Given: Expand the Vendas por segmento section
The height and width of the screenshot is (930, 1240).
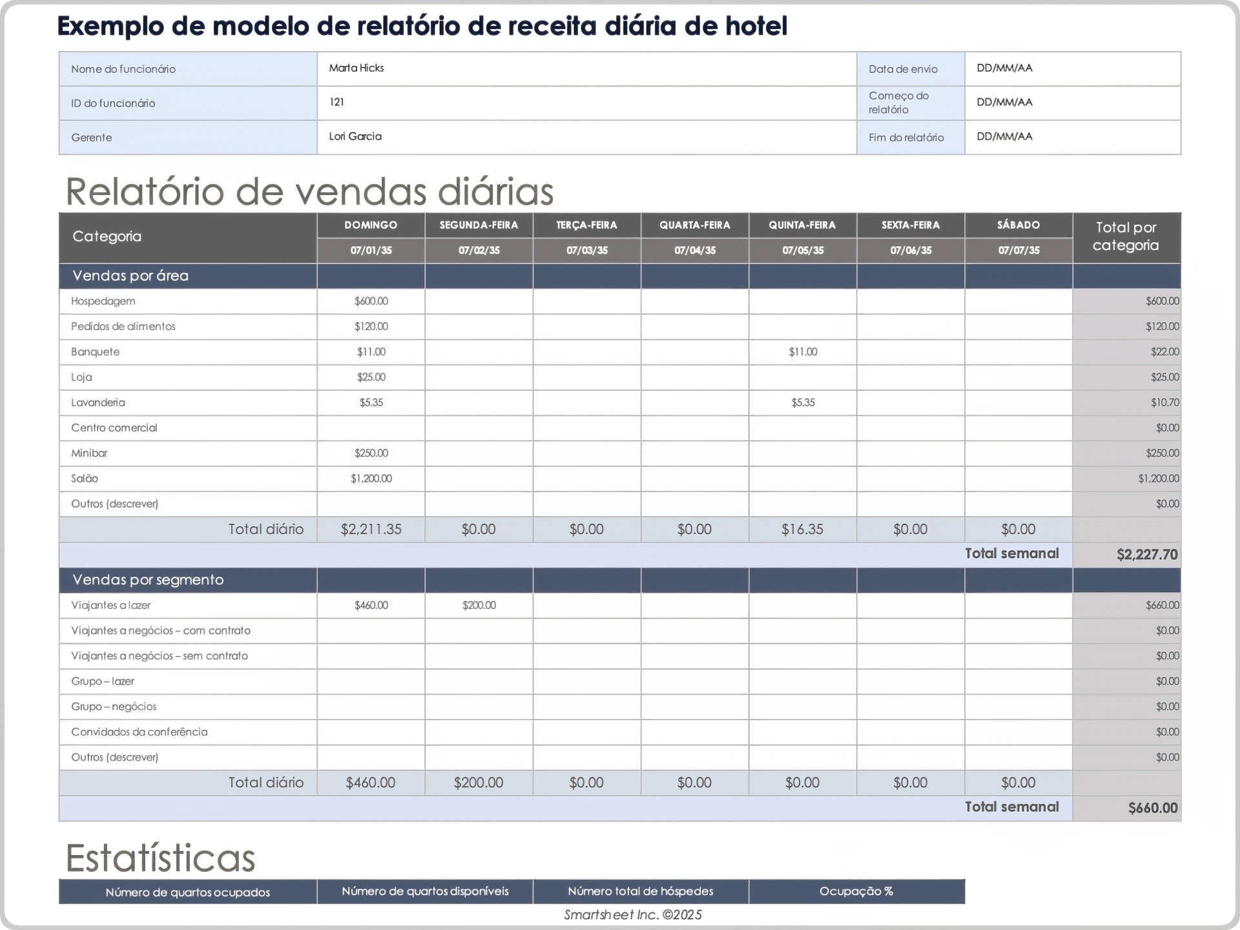Looking at the screenshot, I should point(187,579).
